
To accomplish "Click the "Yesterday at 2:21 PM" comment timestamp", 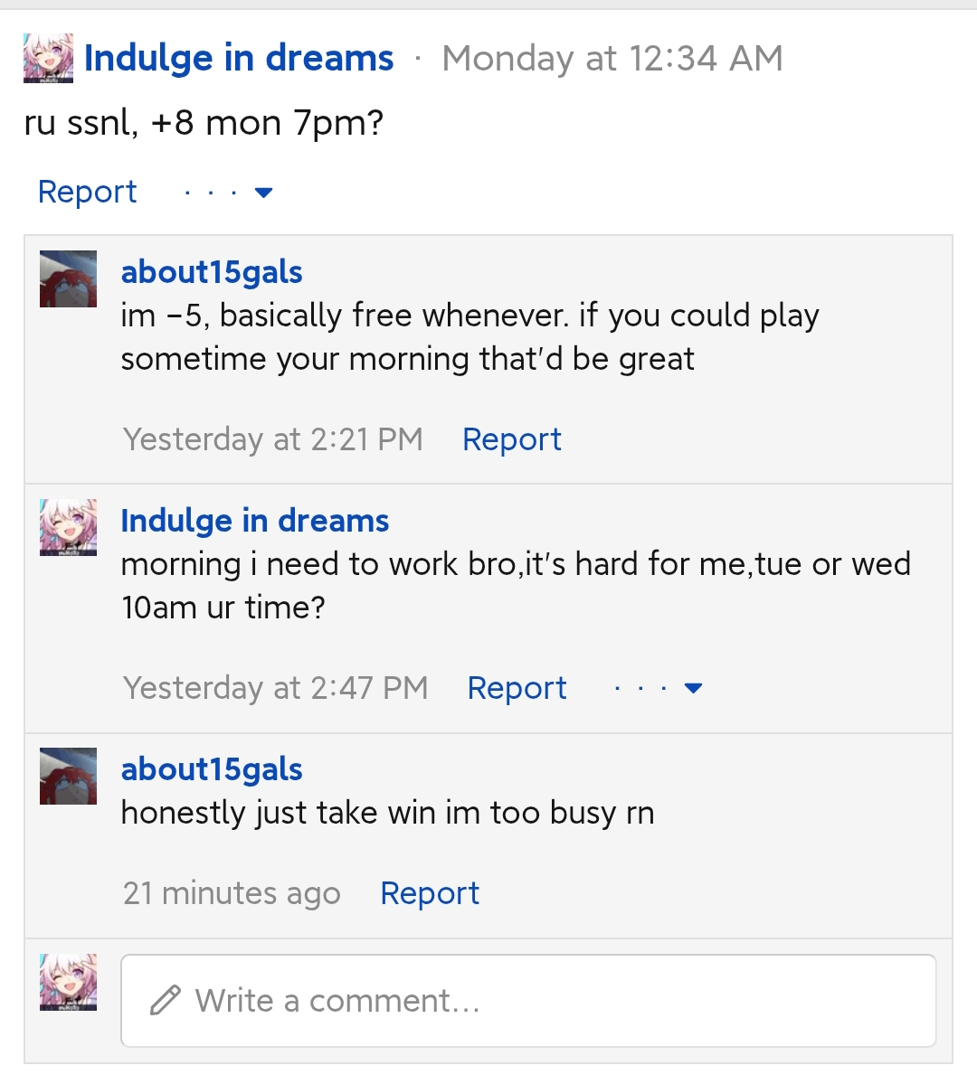I will click(273, 439).
